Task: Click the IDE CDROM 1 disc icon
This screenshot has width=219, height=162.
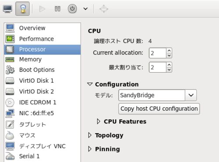Action: coord(10,102)
